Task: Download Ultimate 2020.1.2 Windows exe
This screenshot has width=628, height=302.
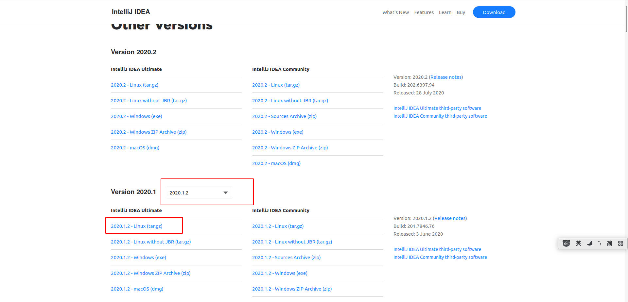Action: coord(138,258)
